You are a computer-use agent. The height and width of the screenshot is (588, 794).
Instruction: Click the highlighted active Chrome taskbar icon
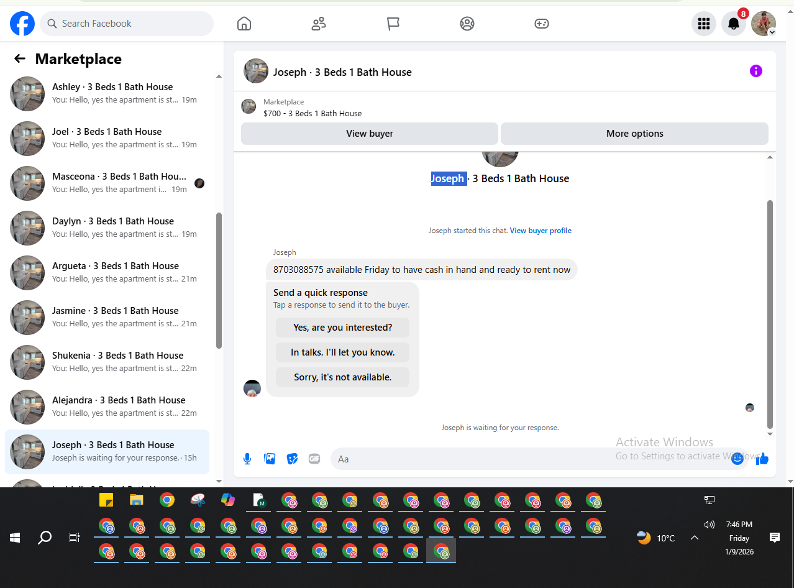[441, 551]
